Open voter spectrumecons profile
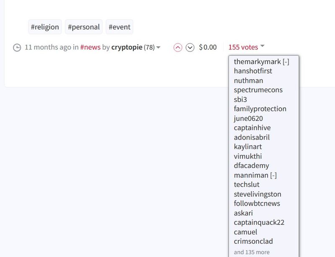 (x=258, y=90)
